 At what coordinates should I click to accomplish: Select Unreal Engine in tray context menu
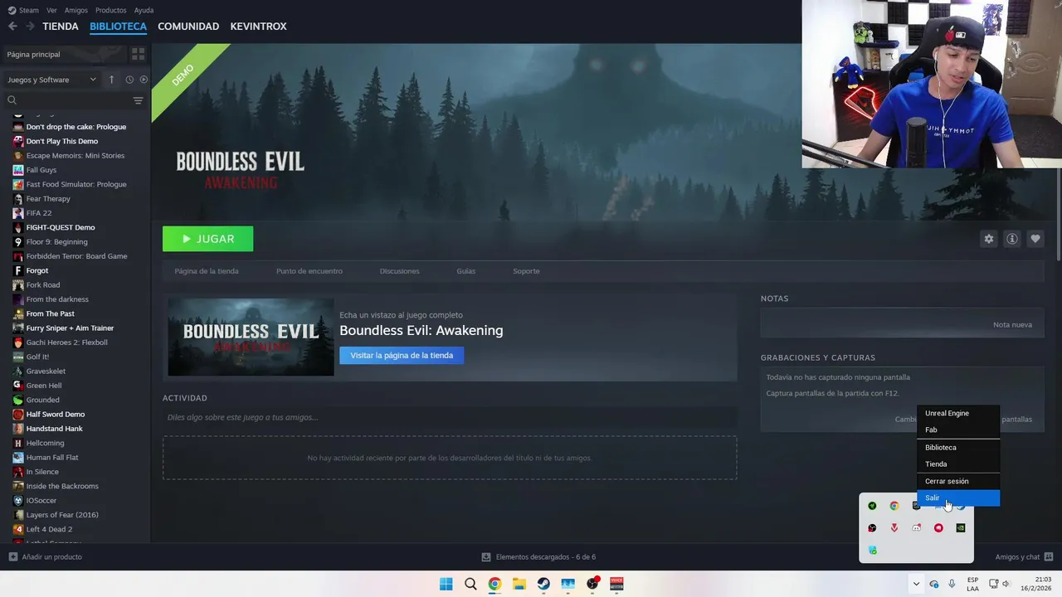[x=958, y=413]
